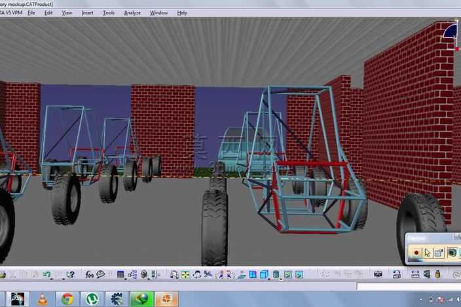The height and width of the screenshot is (307, 461).
Task: Open the Tools menu
Action: point(109,13)
